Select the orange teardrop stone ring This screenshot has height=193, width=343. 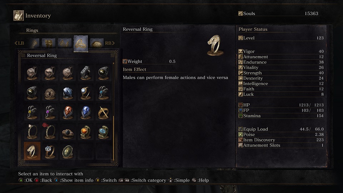(x=68, y=112)
